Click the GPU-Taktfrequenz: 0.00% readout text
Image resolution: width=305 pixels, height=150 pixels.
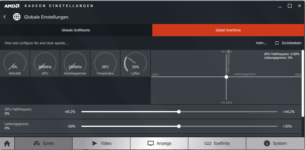coord(282,54)
